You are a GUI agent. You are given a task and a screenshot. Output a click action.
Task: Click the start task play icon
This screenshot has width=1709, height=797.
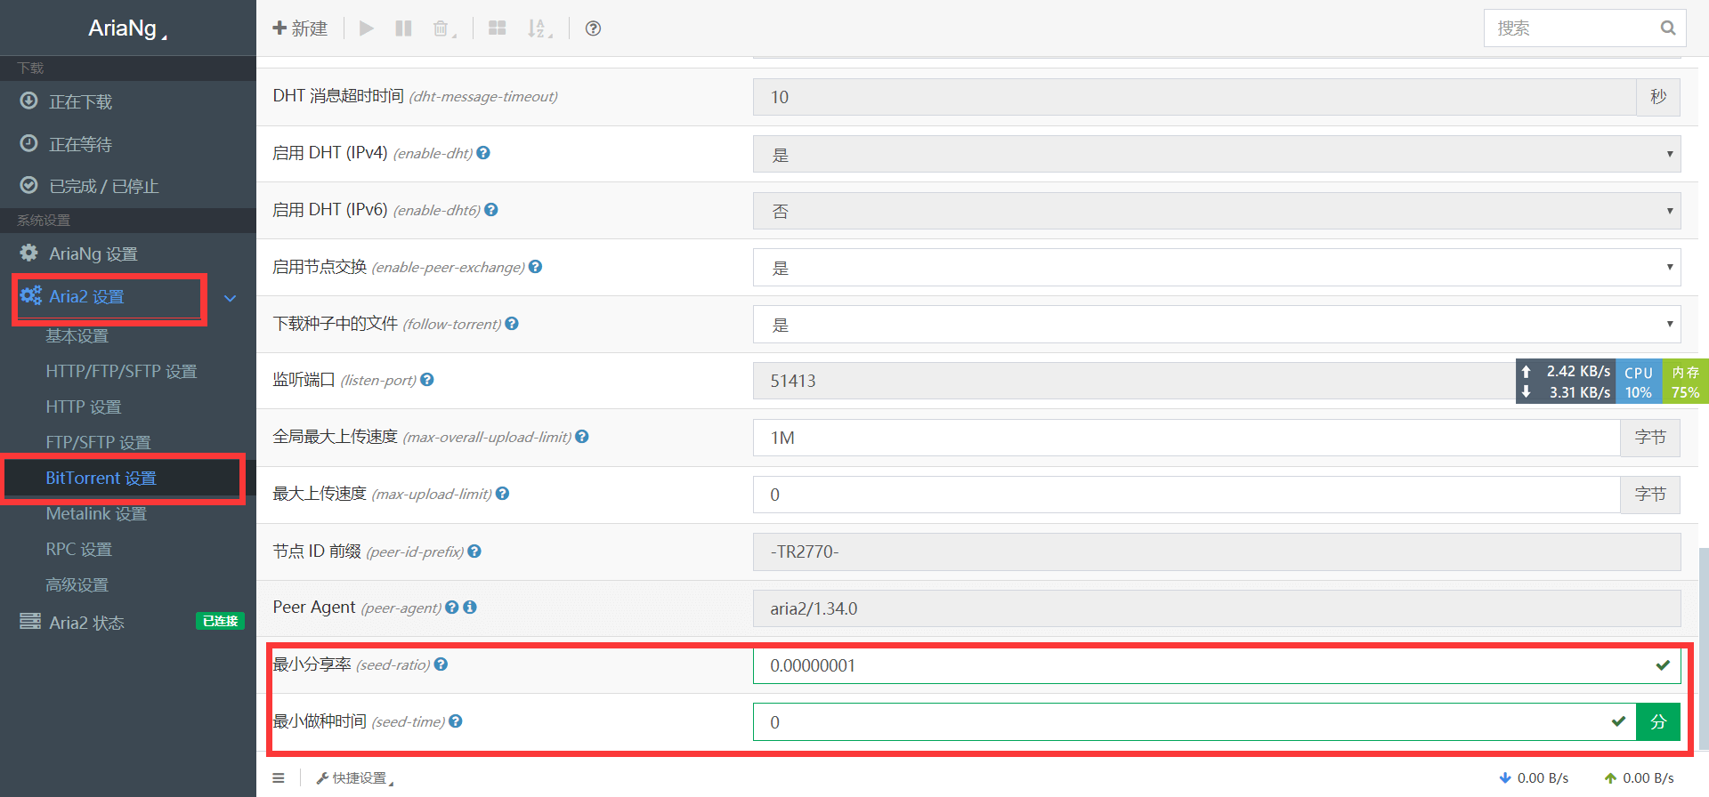pyautogui.click(x=366, y=28)
